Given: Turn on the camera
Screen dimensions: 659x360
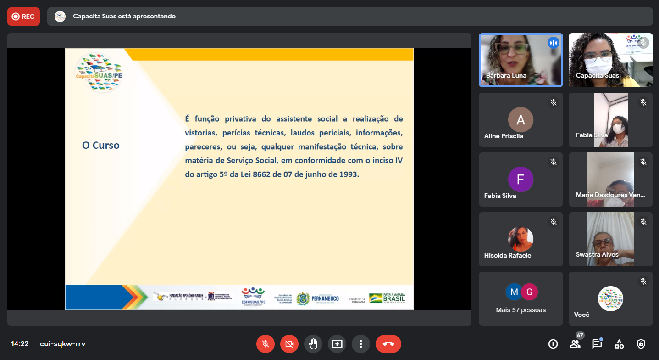Looking at the screenshot, I should (289, 344).
